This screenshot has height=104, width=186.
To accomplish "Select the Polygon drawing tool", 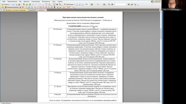I will pos(49,7).
